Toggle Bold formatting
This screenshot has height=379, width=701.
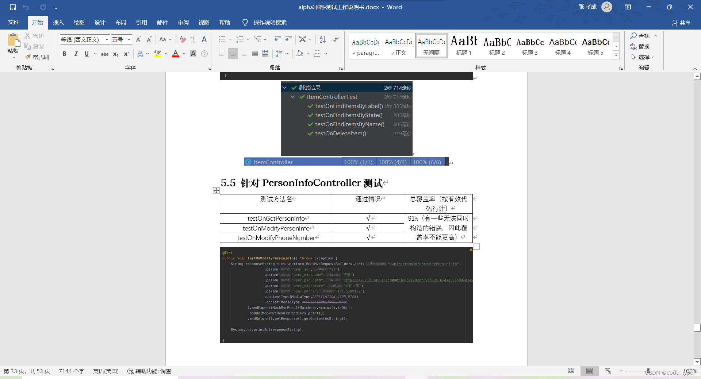[65, 54]
